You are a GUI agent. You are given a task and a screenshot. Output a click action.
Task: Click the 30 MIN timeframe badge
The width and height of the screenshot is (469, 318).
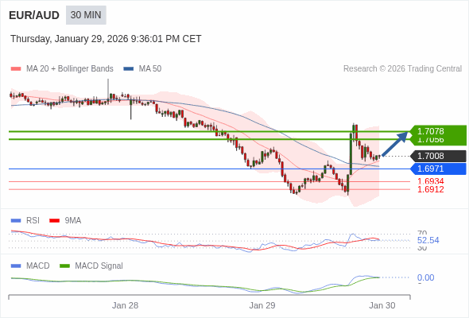click(x=86, y=15)
